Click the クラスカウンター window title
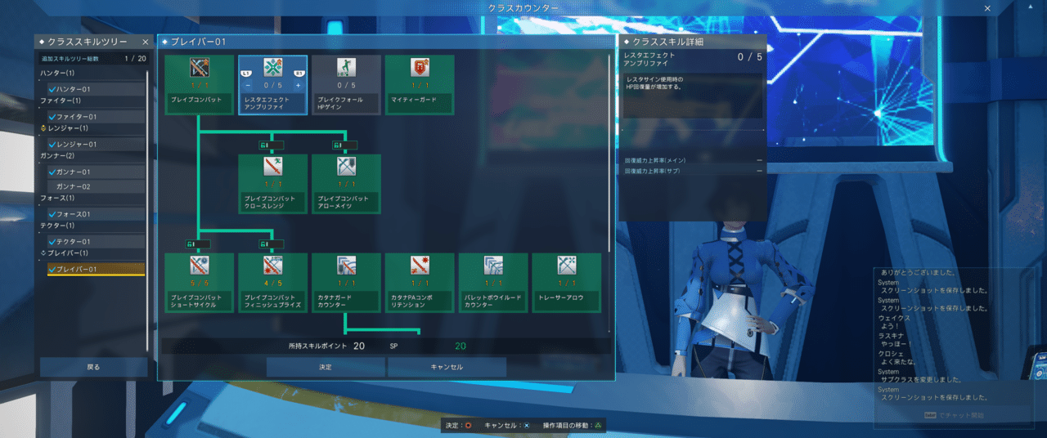 [523, 7]
